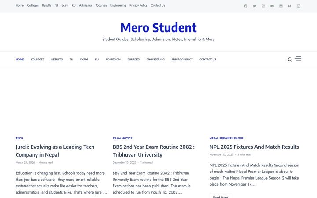Image resolution: width=317 pixels, height=198 pixels.
Task: Select CONTACT US in main navigation
Action: coord(208,59)
